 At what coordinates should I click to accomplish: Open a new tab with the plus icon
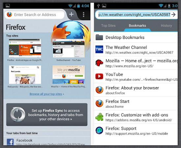71,14
